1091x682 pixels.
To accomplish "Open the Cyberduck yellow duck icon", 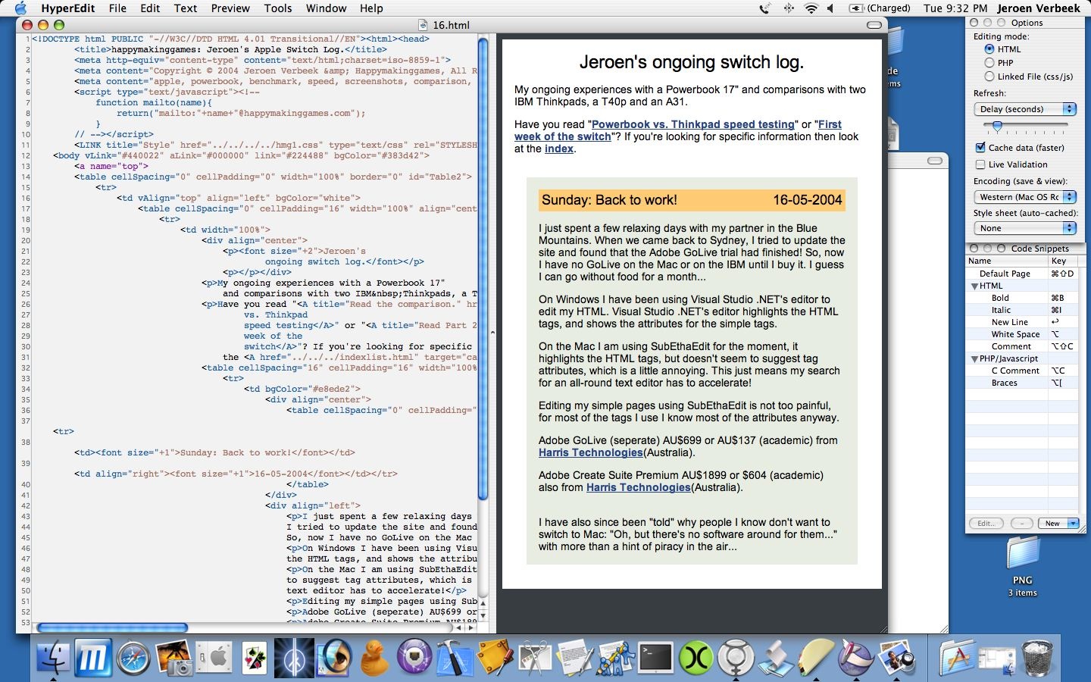I will pos(374,657).
